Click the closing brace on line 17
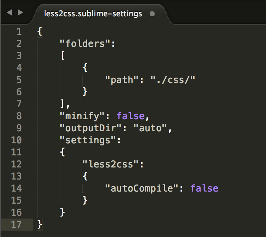The height and width of the screenshot is (237, 266). point(40,224)
